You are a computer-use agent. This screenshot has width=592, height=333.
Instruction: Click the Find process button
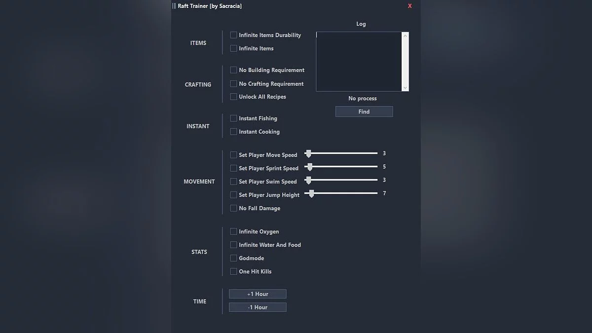pyautogui.click(x=364, y=111)
